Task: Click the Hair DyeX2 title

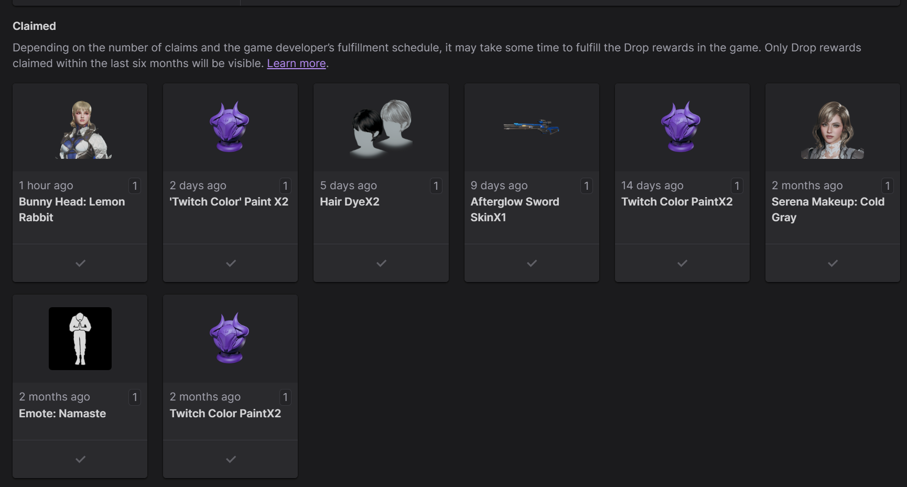Action: (350, 202)
